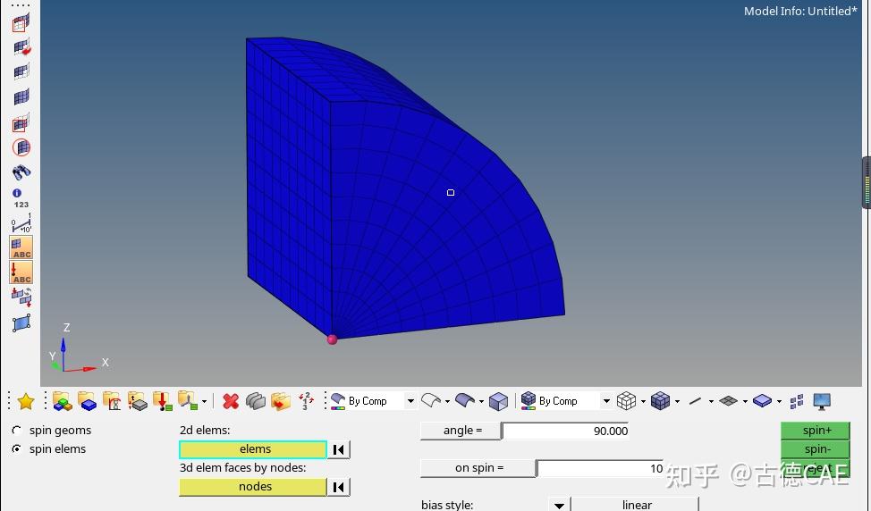This screenshot has width=871, height=511.
Task: Open the Load Collectors folder icon
Action: tap(162, 401)
